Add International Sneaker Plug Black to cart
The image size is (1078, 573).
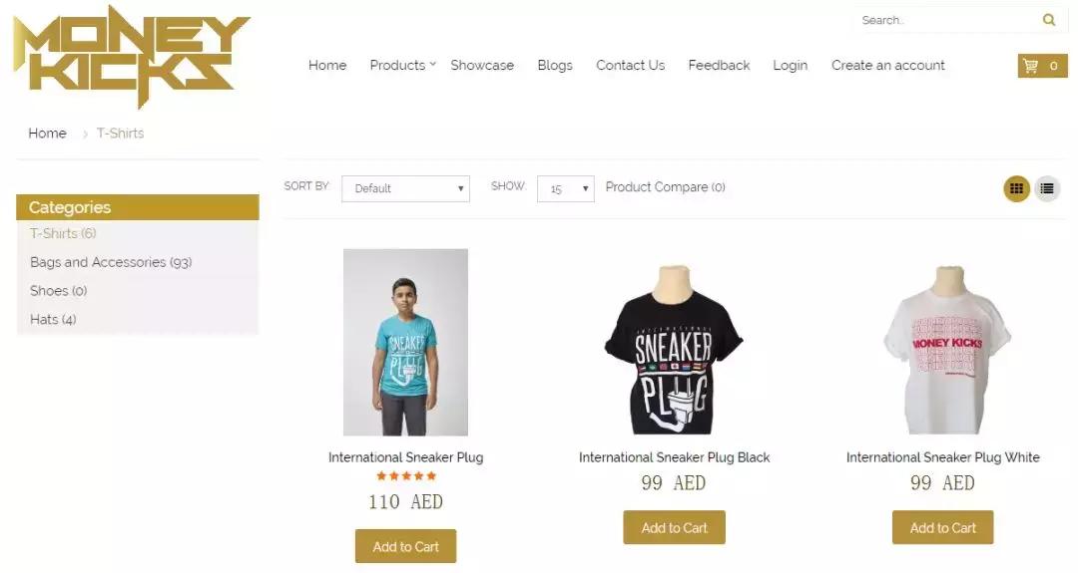tap(674, 528)
